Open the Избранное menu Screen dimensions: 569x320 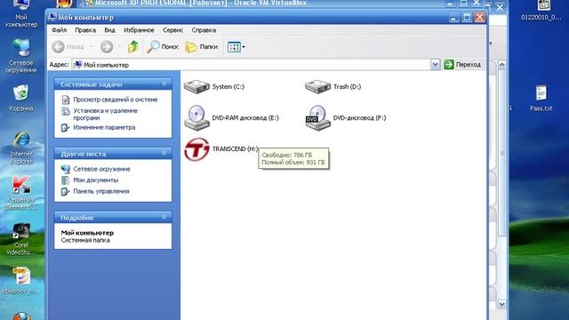tap(139, 30)
